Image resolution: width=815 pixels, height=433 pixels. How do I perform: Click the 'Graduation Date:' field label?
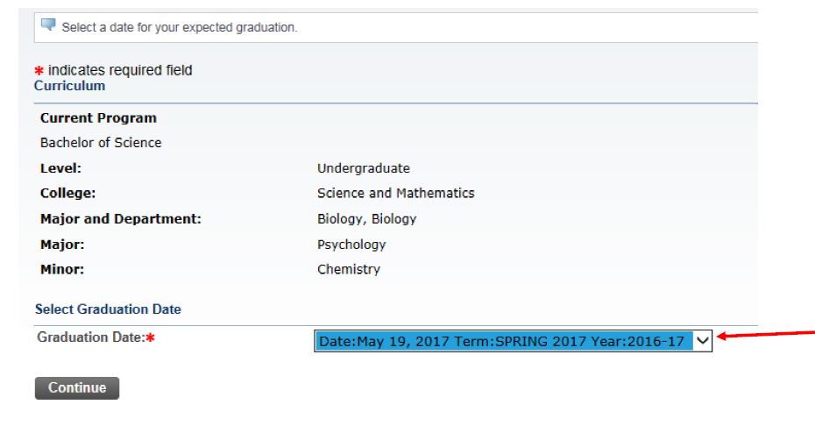89,337
